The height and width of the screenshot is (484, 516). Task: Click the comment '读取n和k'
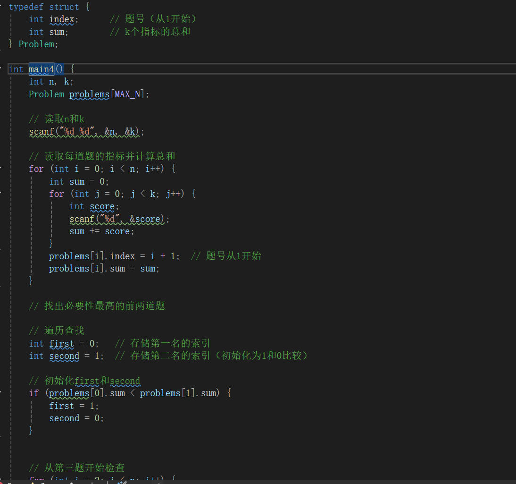[64, 119]
